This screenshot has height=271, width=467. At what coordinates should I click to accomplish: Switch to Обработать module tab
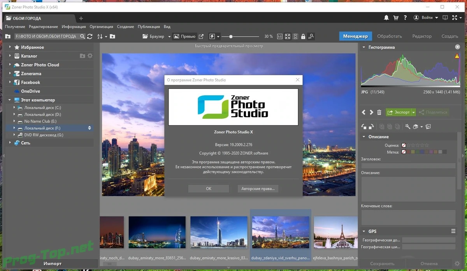pyautogui.click(x=390, y=36)
